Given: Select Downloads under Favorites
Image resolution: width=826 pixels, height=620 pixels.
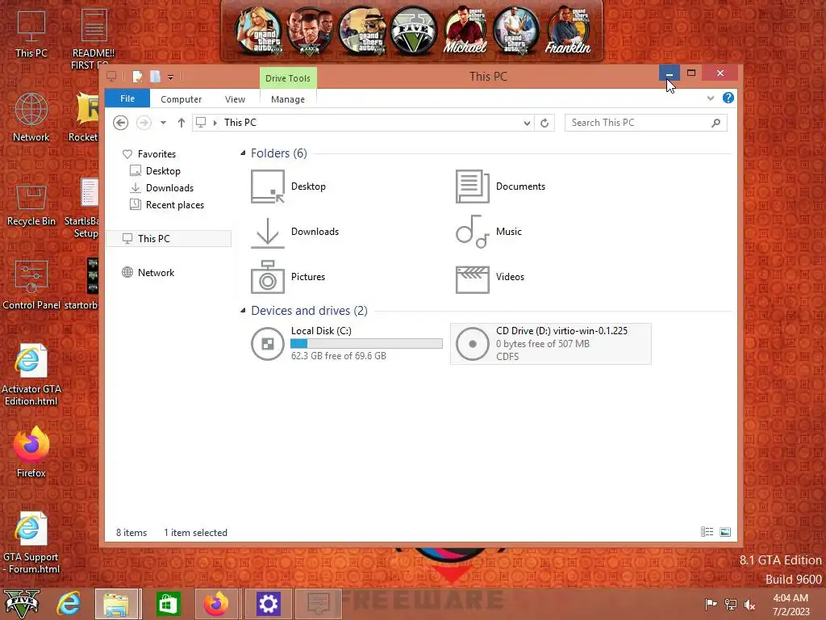Looking at the screenshot, I should 169,187.
